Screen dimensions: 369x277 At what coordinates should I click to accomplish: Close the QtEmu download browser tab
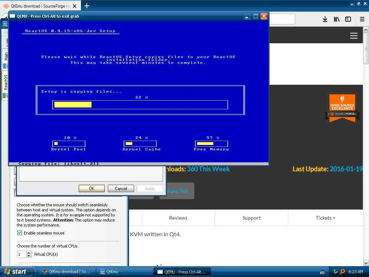coord(75,6)
